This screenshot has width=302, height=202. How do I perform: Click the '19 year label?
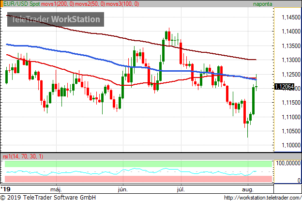(5, 189)
